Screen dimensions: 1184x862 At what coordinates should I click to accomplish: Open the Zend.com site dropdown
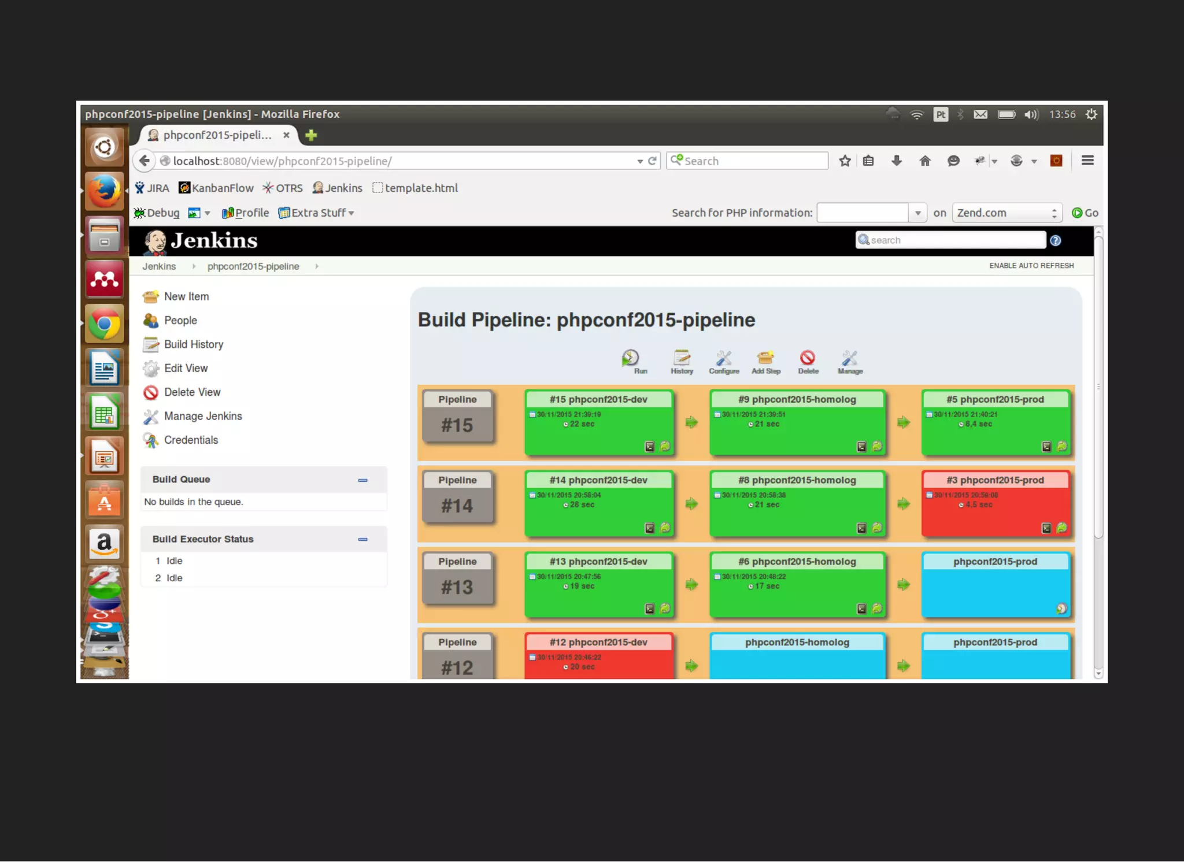[1006, 213]
